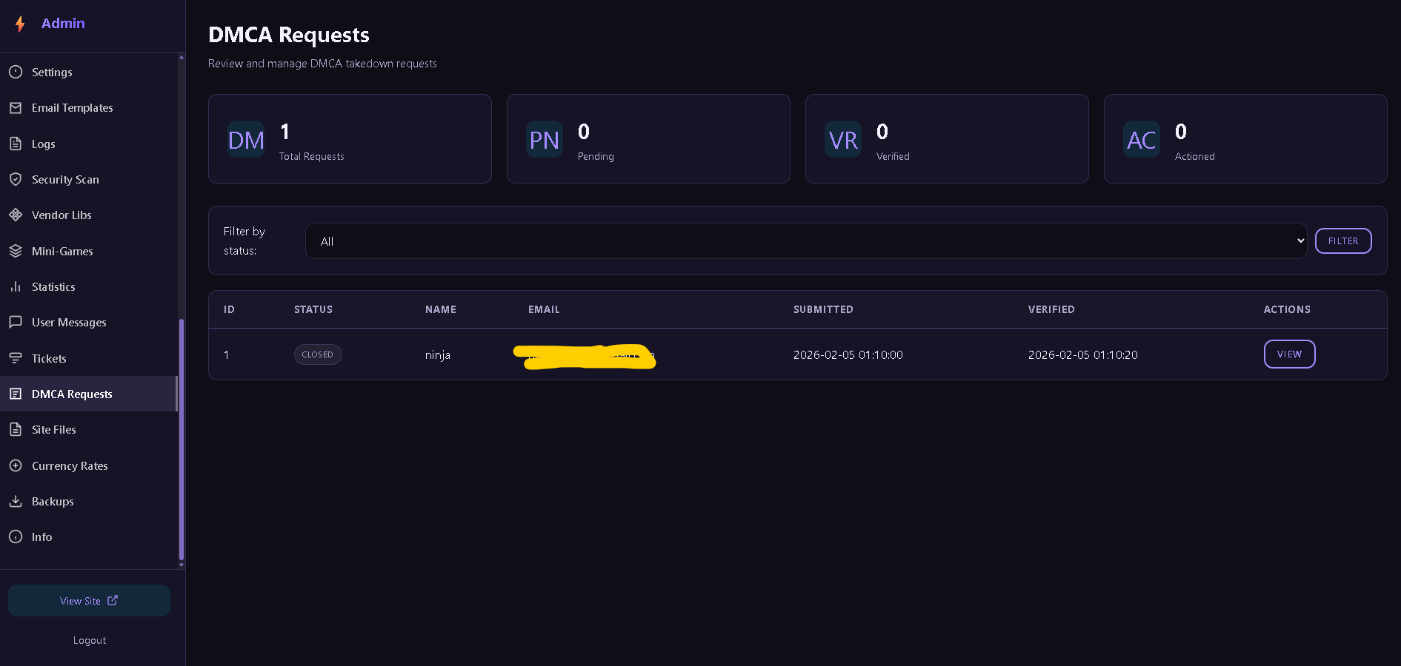
Task: Click the Logout link
Action: 90,641
